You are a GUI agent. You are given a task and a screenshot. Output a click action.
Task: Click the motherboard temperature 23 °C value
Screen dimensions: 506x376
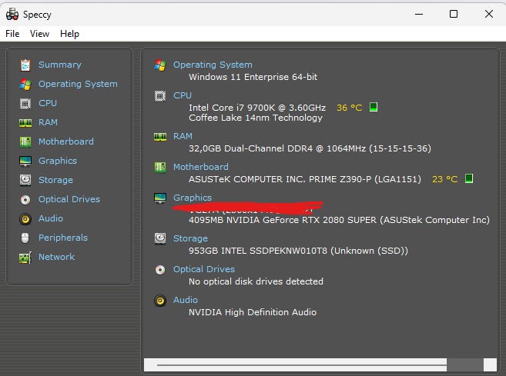click(x=444, y=179)
